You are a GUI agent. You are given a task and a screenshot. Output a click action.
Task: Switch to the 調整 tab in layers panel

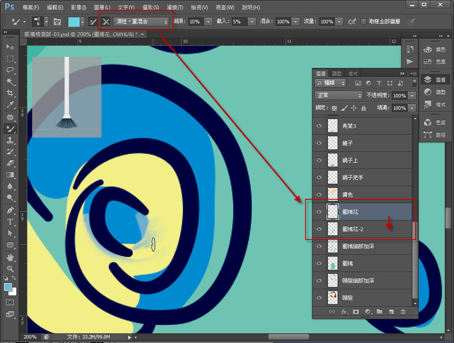tap(337, 74)
